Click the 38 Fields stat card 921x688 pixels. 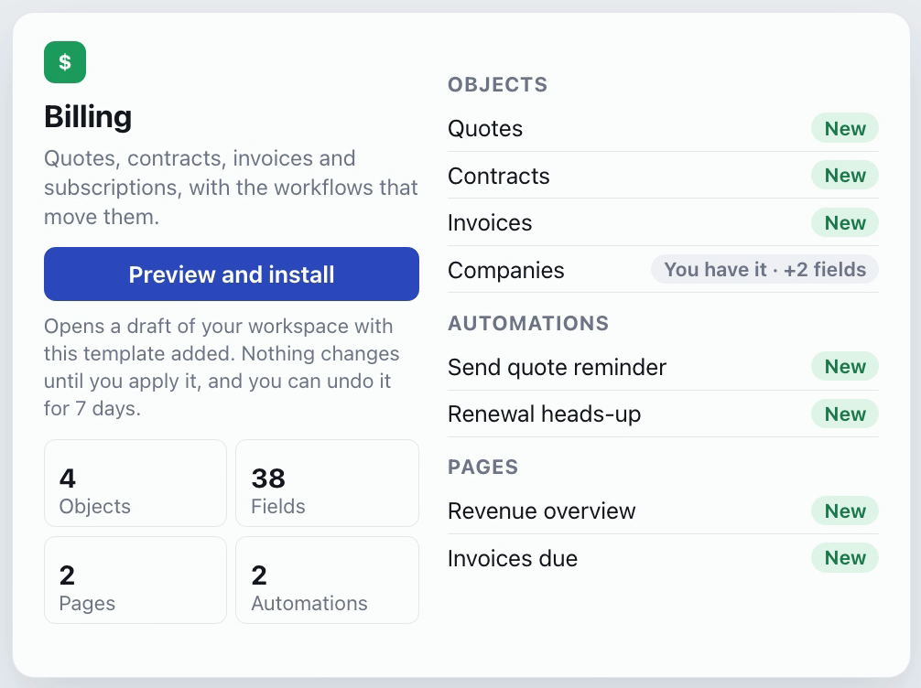pyautogui.click(x=327, y=483)
